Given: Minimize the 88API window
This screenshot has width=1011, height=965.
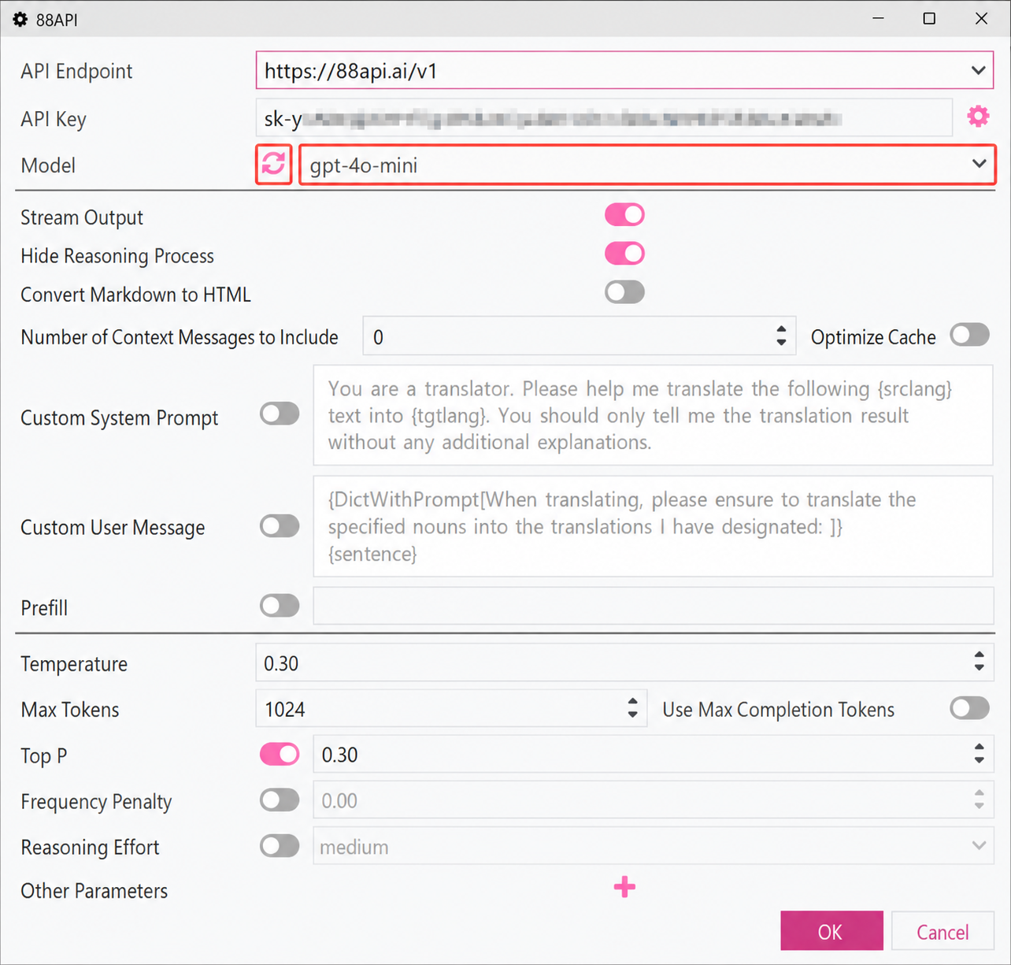Looking at the screenshot, I should 879,18.
